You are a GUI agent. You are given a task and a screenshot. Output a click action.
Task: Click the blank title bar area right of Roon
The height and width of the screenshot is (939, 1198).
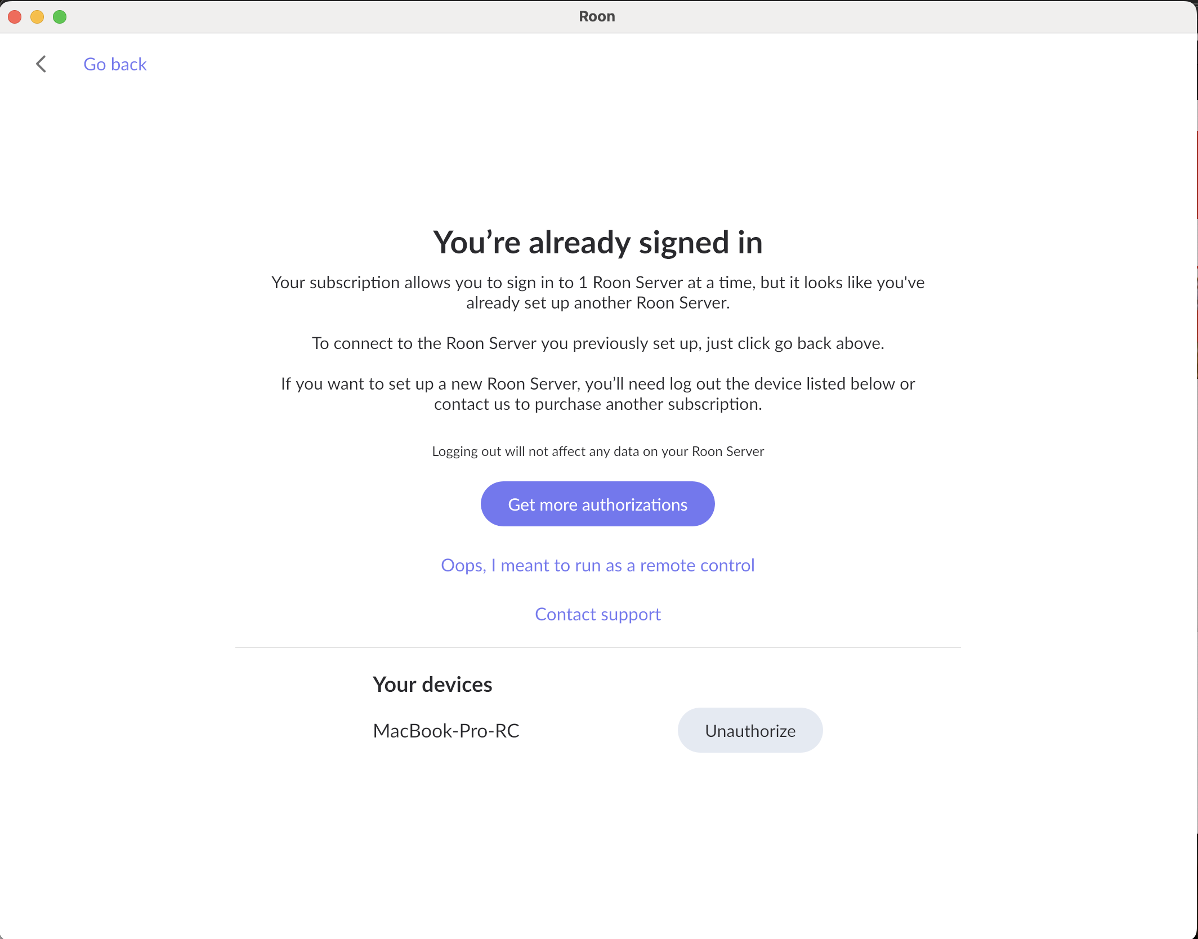(901, 16)
